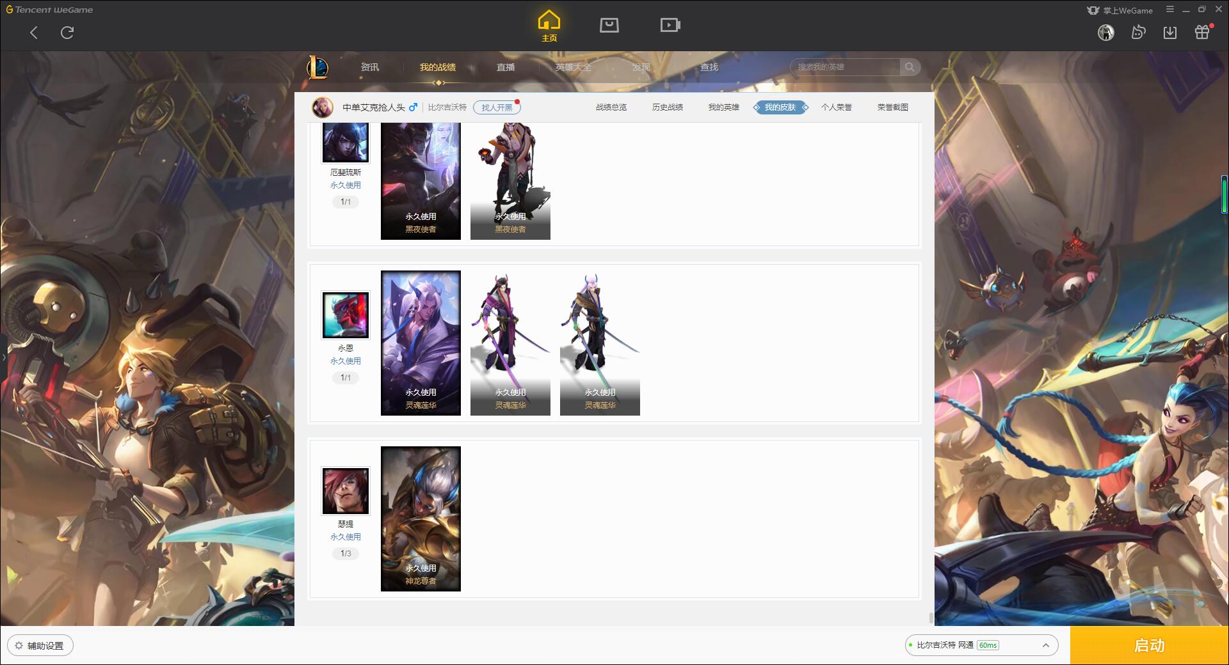Open the video live stream icon

pos(670,26)
